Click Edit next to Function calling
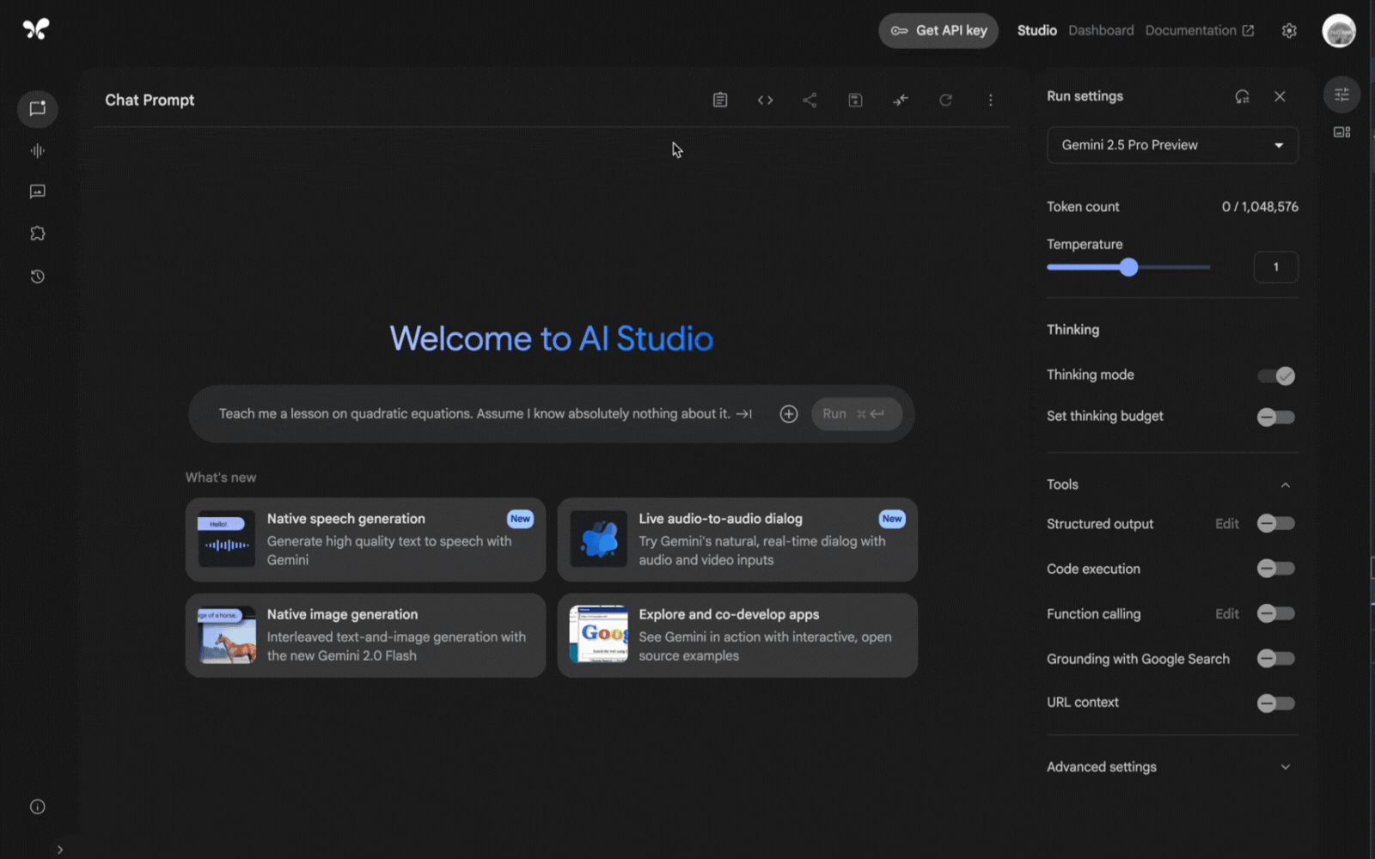 click(1226, 614)
